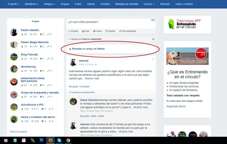Open Bandeja de entrada

point(127,4)
